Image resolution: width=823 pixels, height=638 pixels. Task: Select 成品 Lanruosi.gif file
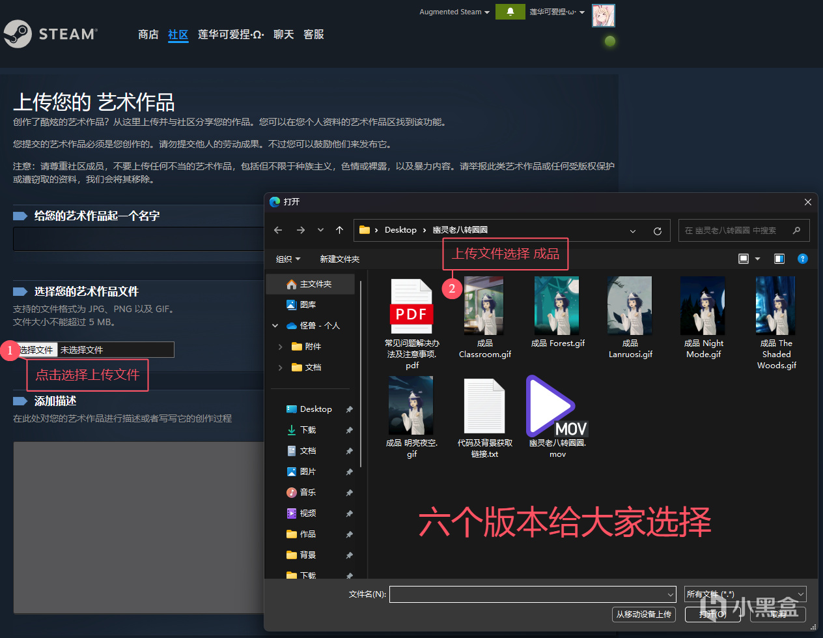pyautogui.click(x=630, y=319)
